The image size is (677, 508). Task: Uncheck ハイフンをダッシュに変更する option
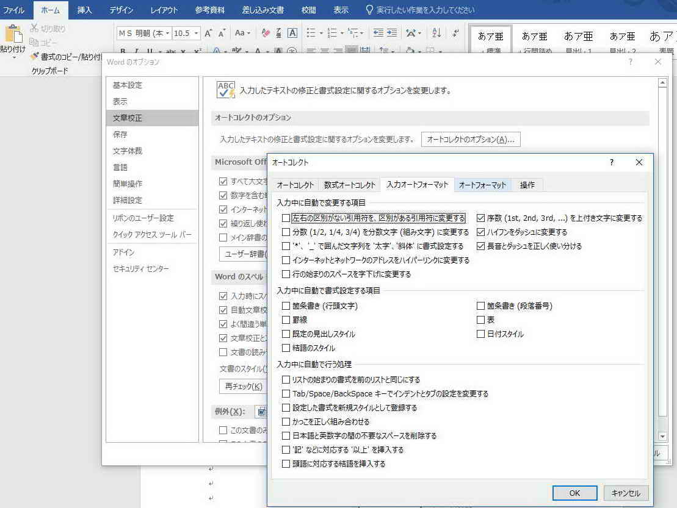click(481, 232)
